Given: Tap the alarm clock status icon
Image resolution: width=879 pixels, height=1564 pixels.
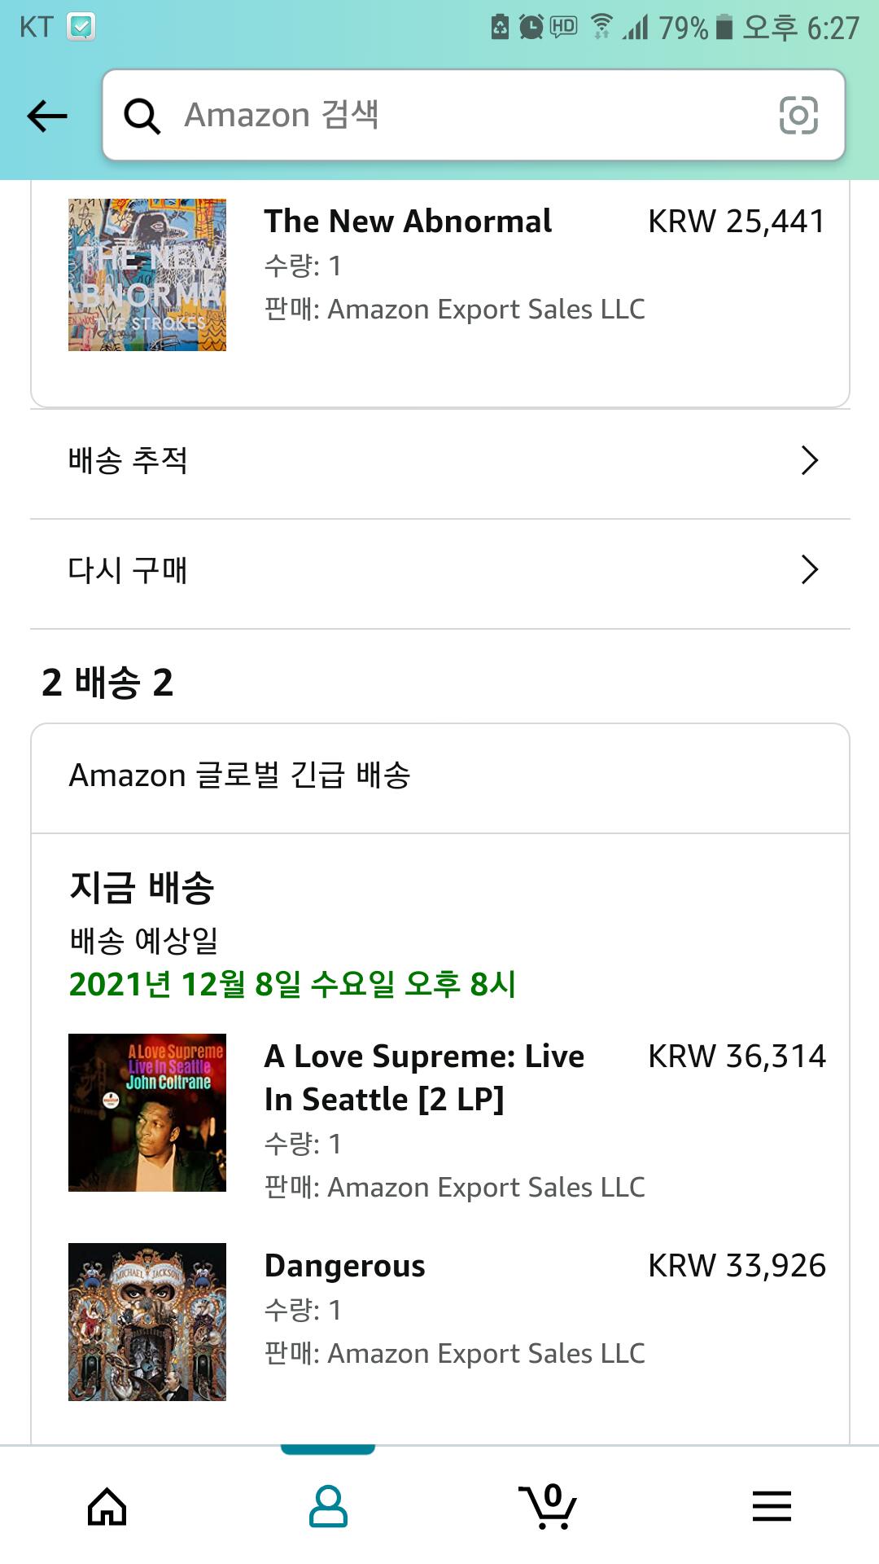Looking at the screenshot, I should (531, 28).
